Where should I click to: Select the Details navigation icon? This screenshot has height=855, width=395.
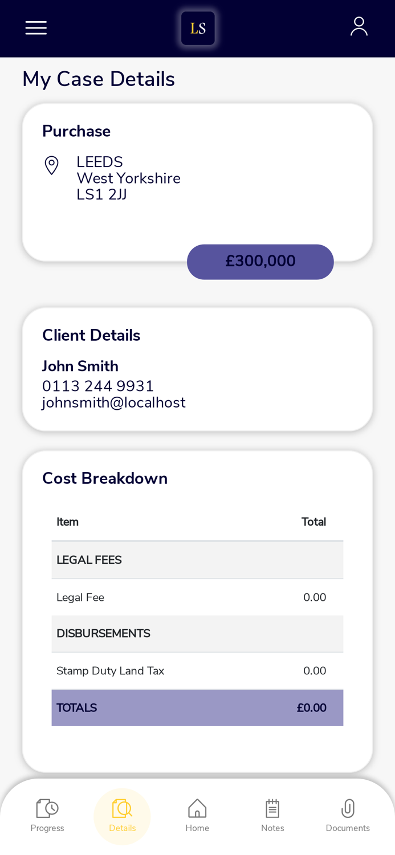click(121, 808)
